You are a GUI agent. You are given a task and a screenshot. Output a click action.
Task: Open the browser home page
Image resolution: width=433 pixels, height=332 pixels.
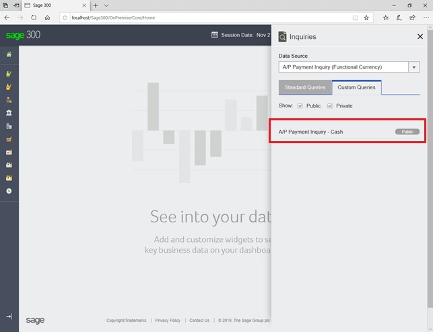[x=47, y=17]
